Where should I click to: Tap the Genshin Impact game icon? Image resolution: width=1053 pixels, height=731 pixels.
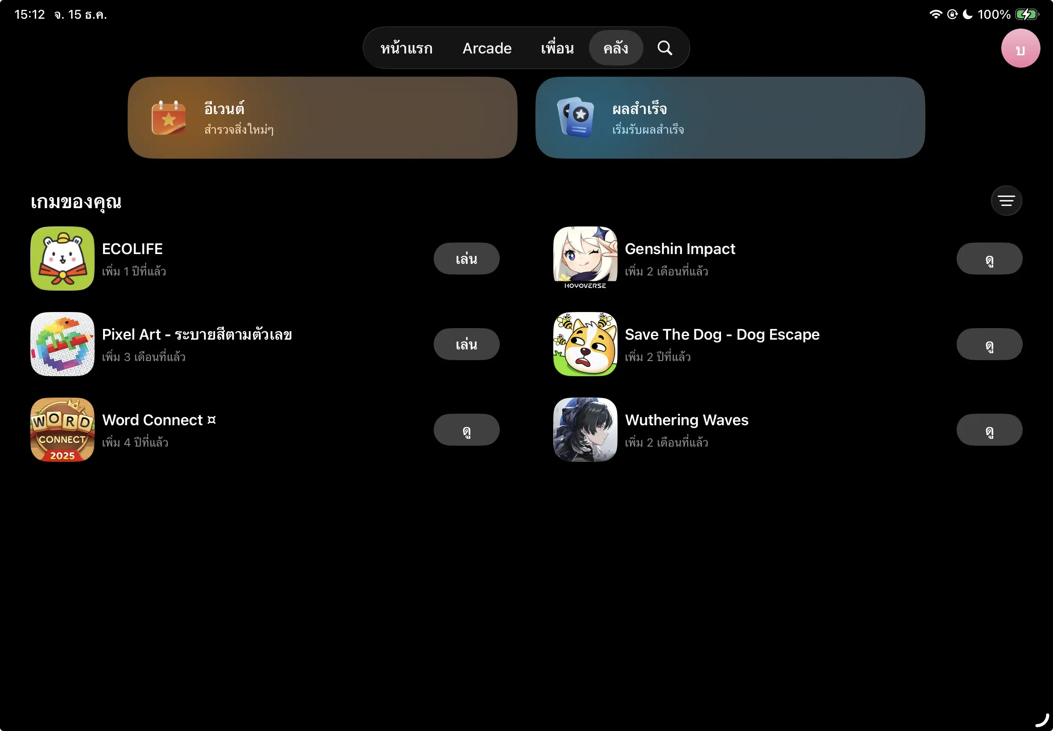[585, 259]
